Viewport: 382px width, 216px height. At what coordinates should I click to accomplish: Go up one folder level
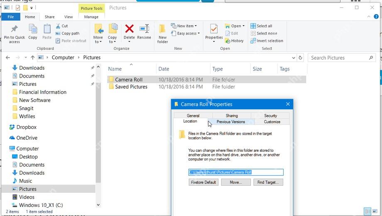point(33,58)
